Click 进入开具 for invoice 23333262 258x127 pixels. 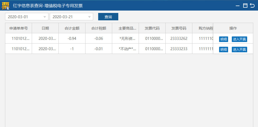tap(239, 39)
